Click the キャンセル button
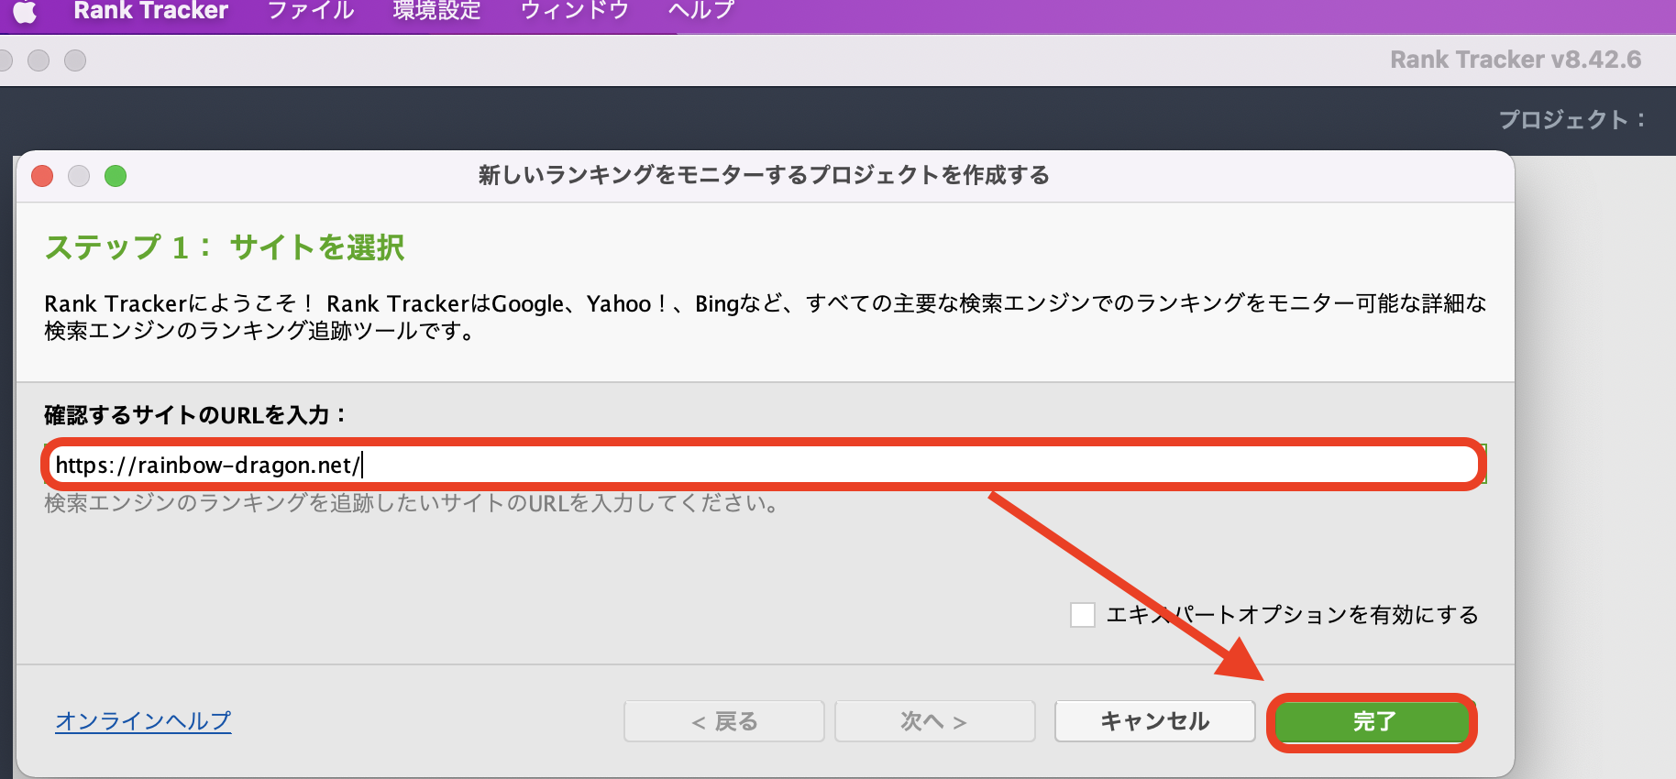1676x779 pixels. point(1155,721)
